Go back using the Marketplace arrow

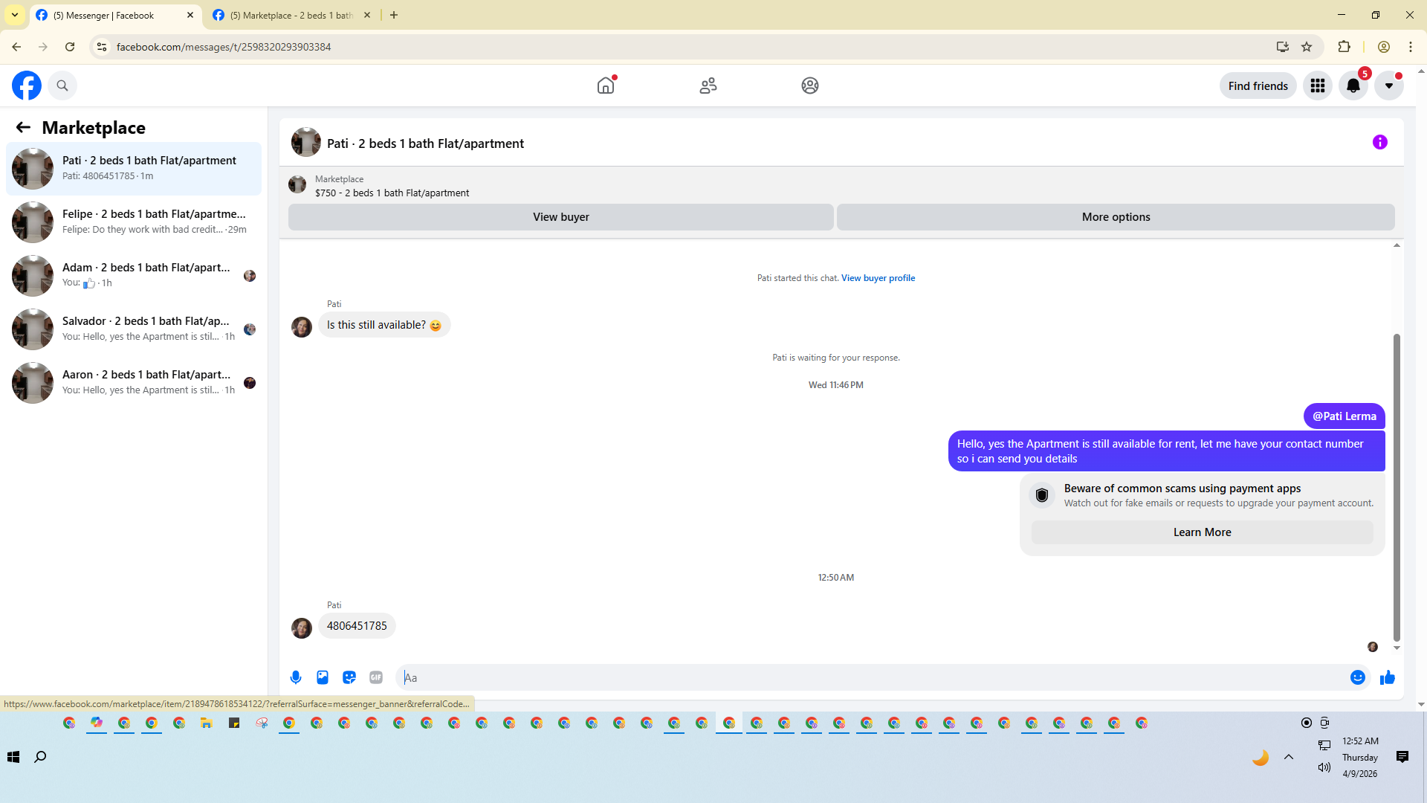[x=23, y=127]
